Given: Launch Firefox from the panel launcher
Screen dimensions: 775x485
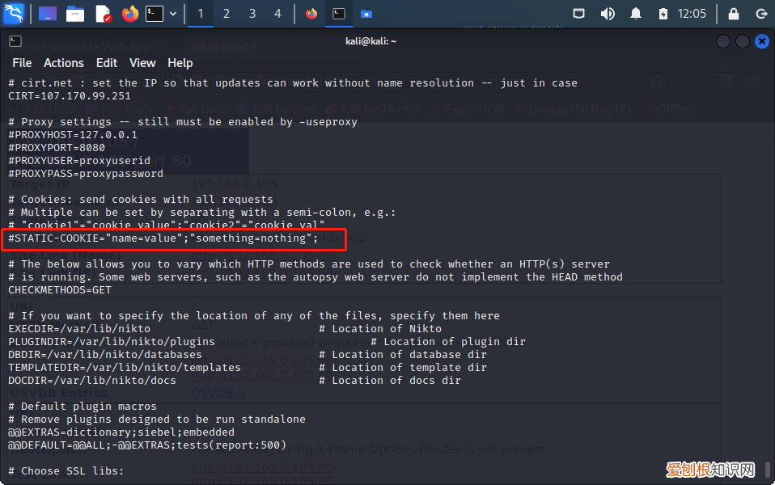Looking at the screenshot, I should pyautogui.click(x=129, y=14).
